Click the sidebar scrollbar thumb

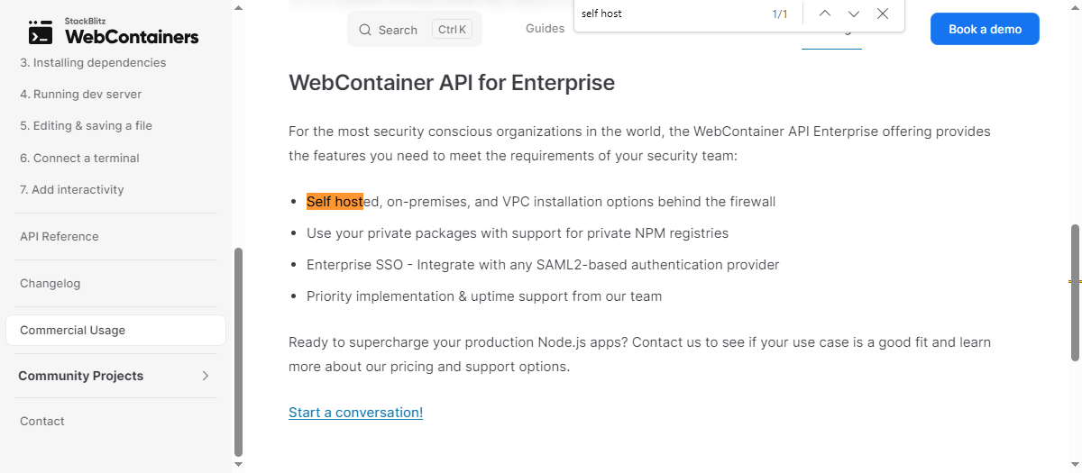(x=238, y=351)
